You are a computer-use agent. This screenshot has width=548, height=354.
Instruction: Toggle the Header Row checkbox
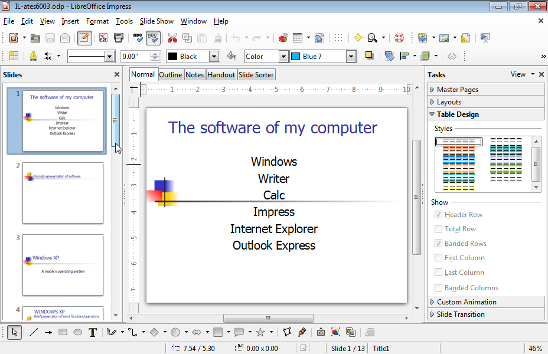click(438, 215)
